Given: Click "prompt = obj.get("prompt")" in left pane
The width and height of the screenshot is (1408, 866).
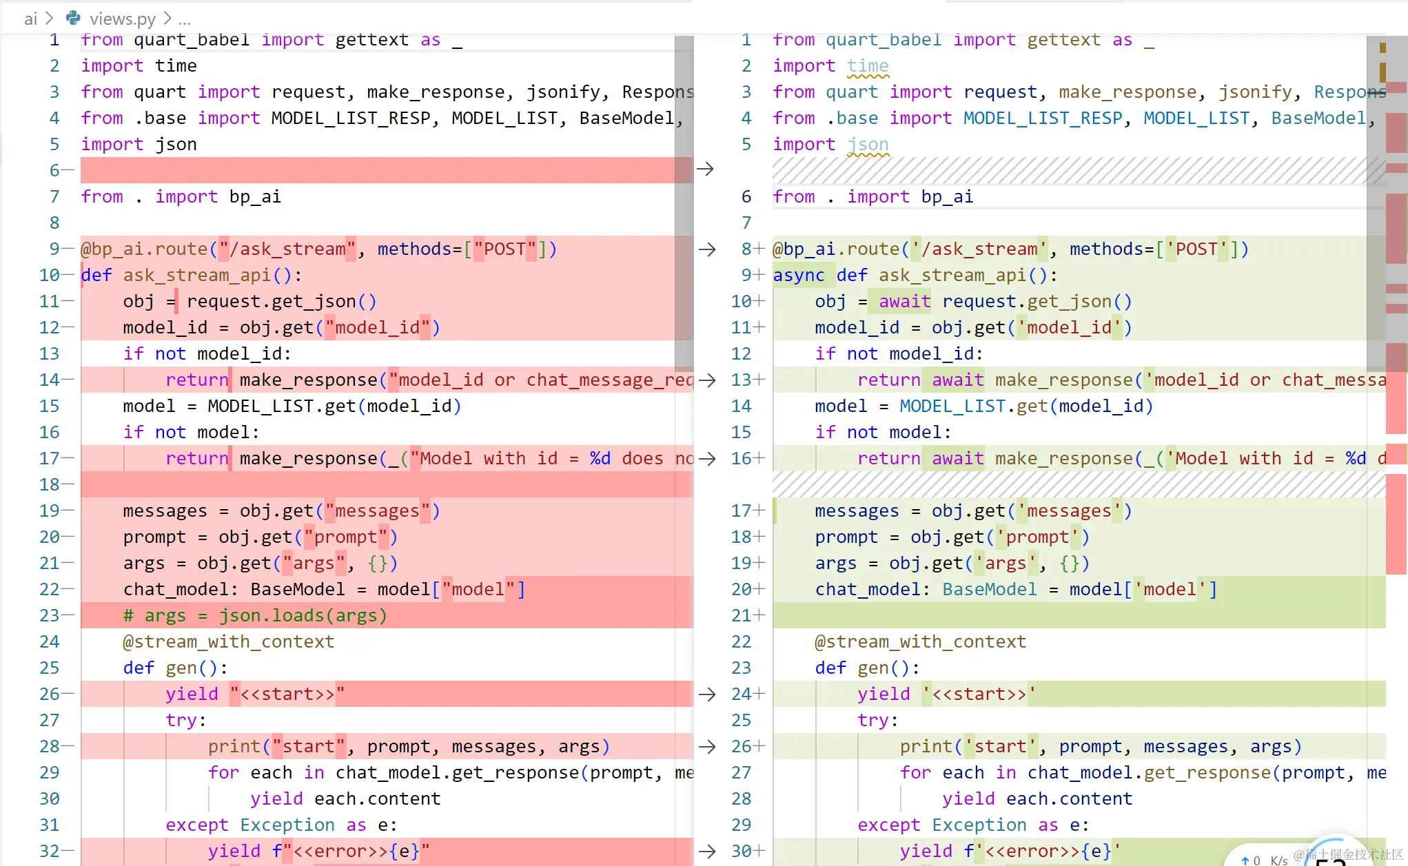Looking at the screenshot, I should (261, 537).
